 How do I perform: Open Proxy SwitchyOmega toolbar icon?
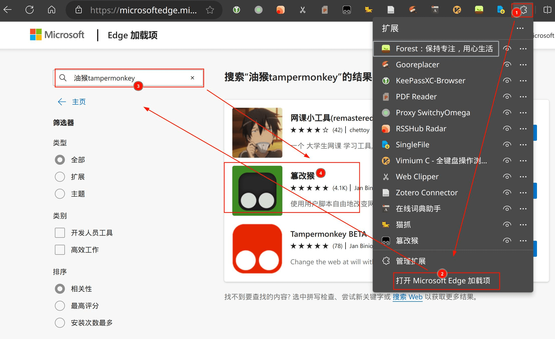[x=259, y=10]
